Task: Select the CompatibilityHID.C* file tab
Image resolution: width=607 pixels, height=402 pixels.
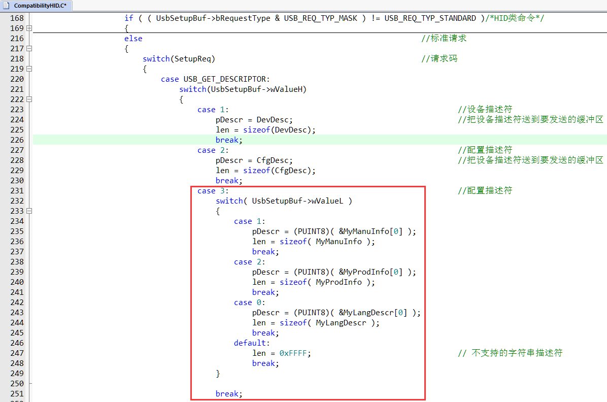Action: click(37, 6)
